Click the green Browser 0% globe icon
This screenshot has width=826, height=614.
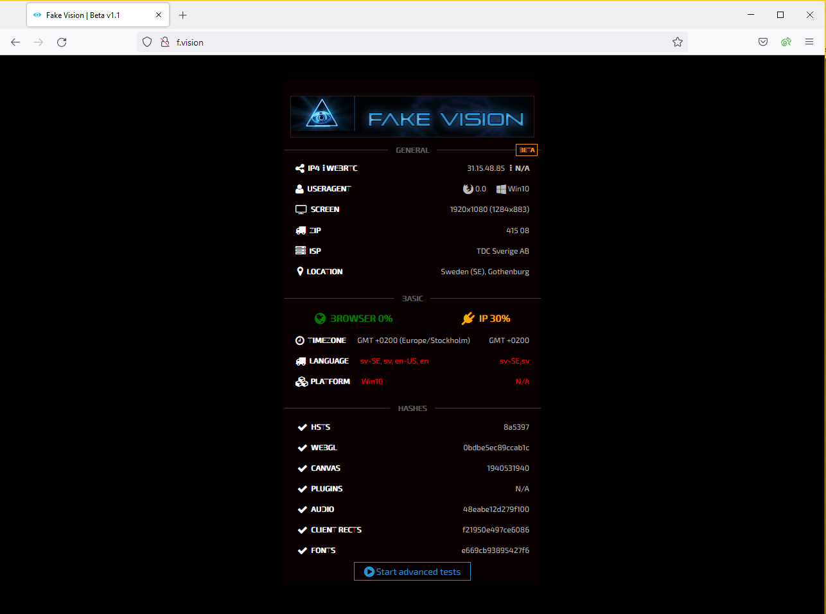pyautogui.click(x=320, y=319)
